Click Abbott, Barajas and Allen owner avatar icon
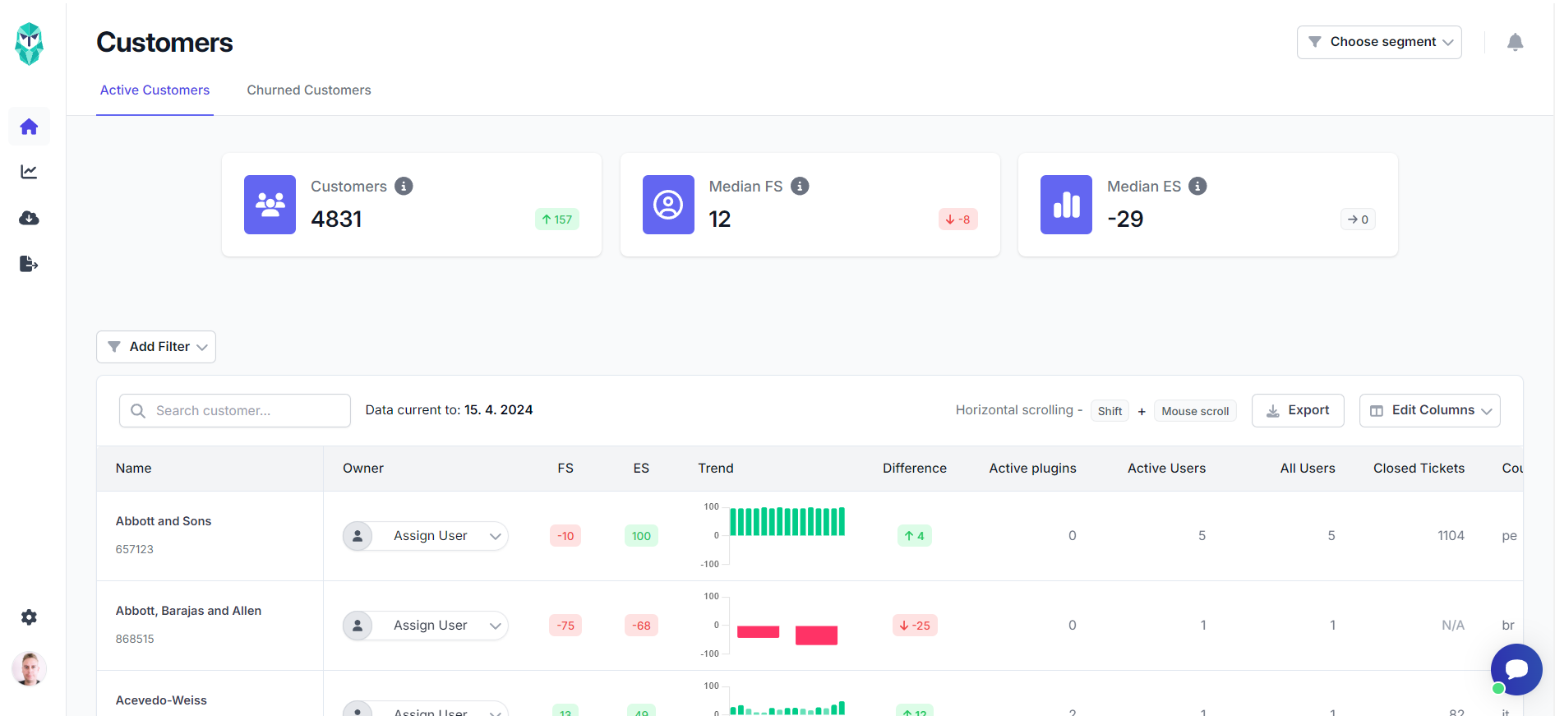This screenshot has height=716, width=1555. coord(358,626)
